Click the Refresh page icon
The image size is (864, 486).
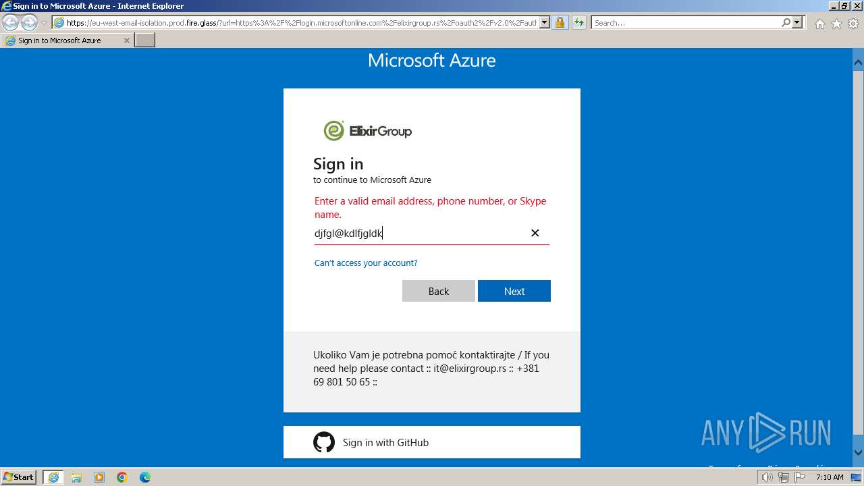coord(579,23)
